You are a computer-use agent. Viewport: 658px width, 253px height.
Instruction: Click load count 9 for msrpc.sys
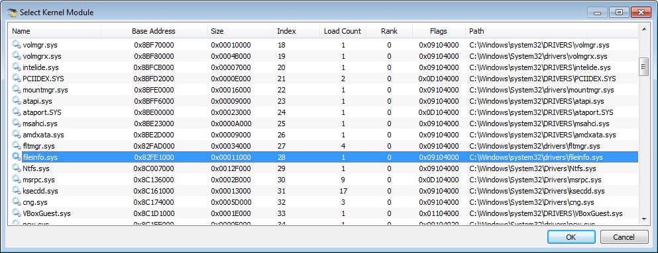tap(343, 180)
